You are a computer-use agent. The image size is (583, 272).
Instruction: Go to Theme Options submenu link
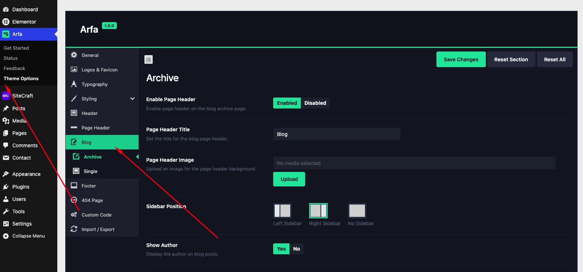tap(21, 78)
